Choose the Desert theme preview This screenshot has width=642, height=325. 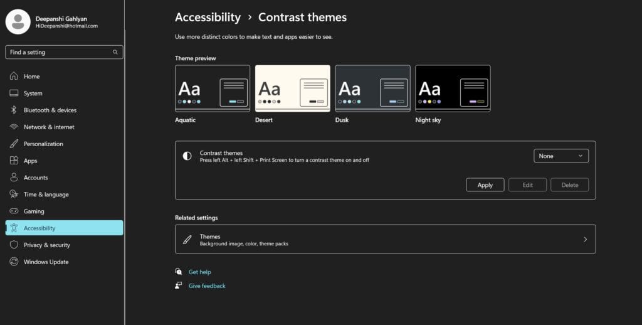pos(292,88)
